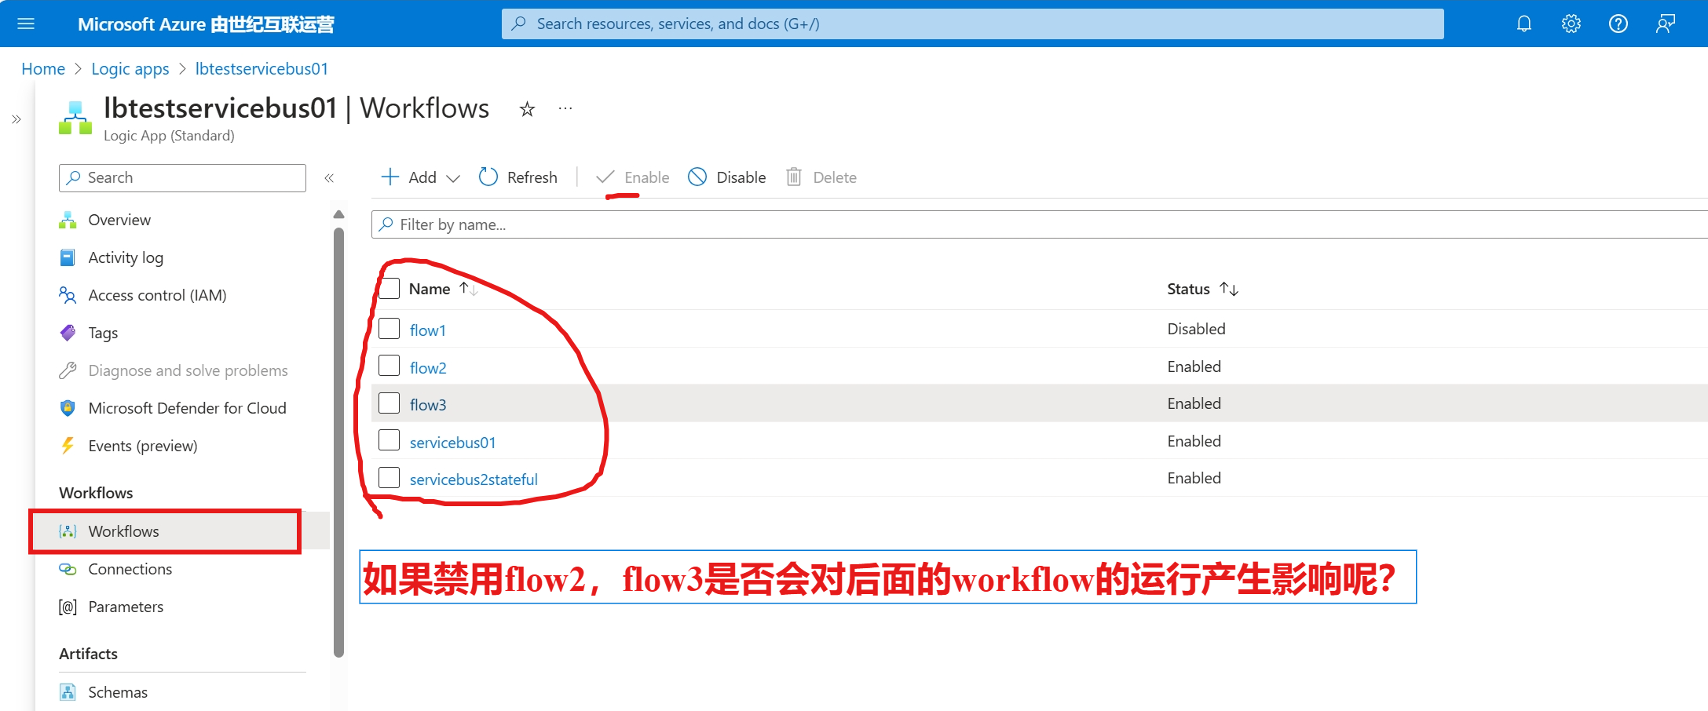The image size is (1708, 711).
Task: Open the feedback icon in header
Action: 1665,24
